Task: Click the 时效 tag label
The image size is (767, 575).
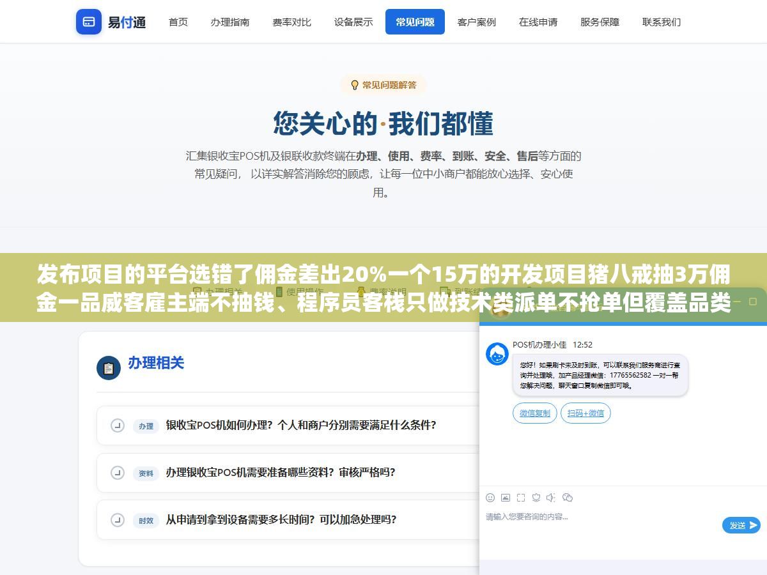Action: [x=146, y=521]
